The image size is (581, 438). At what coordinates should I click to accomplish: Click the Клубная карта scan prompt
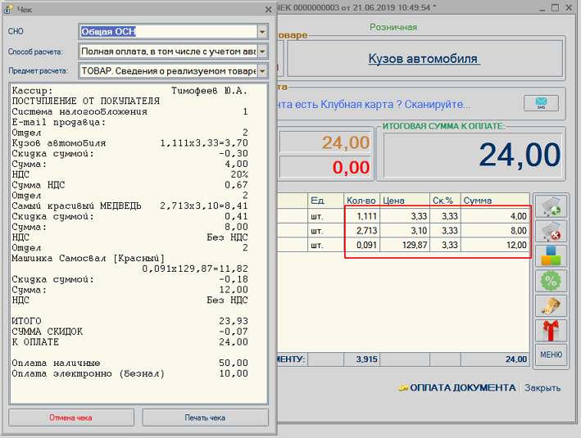[374, 105]
